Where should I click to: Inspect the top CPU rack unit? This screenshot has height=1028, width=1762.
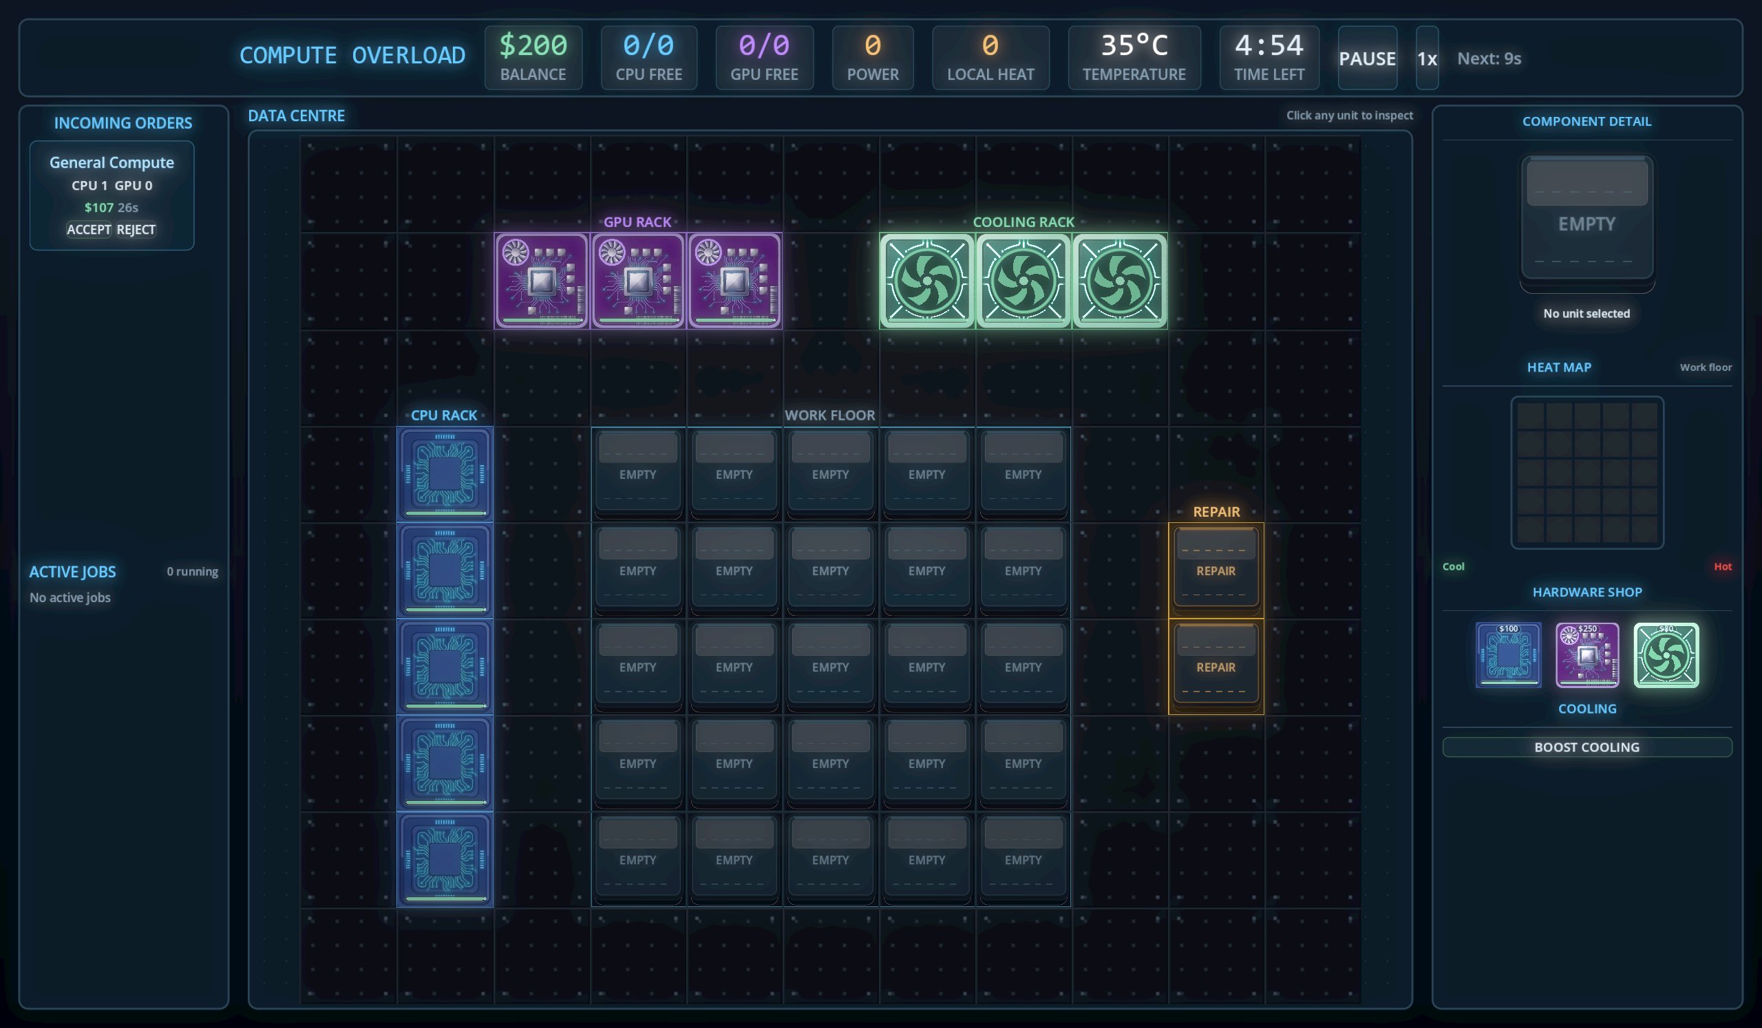(x=445, y=474)
